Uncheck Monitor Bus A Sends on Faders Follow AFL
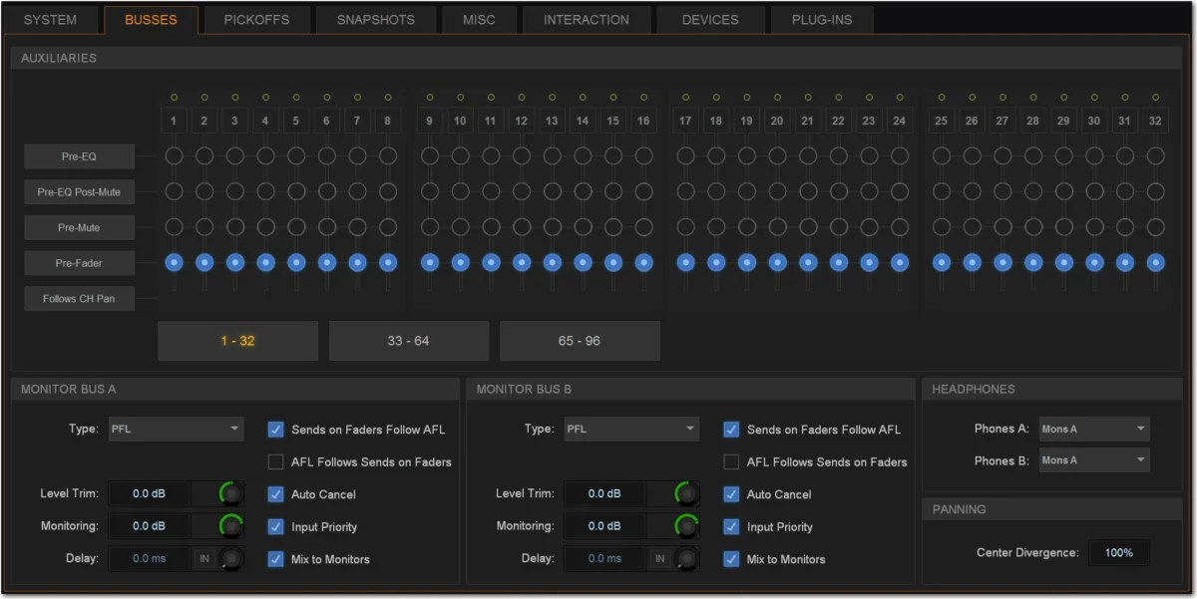This screenshot has width=1197, height=599. (x=276, y=430)
